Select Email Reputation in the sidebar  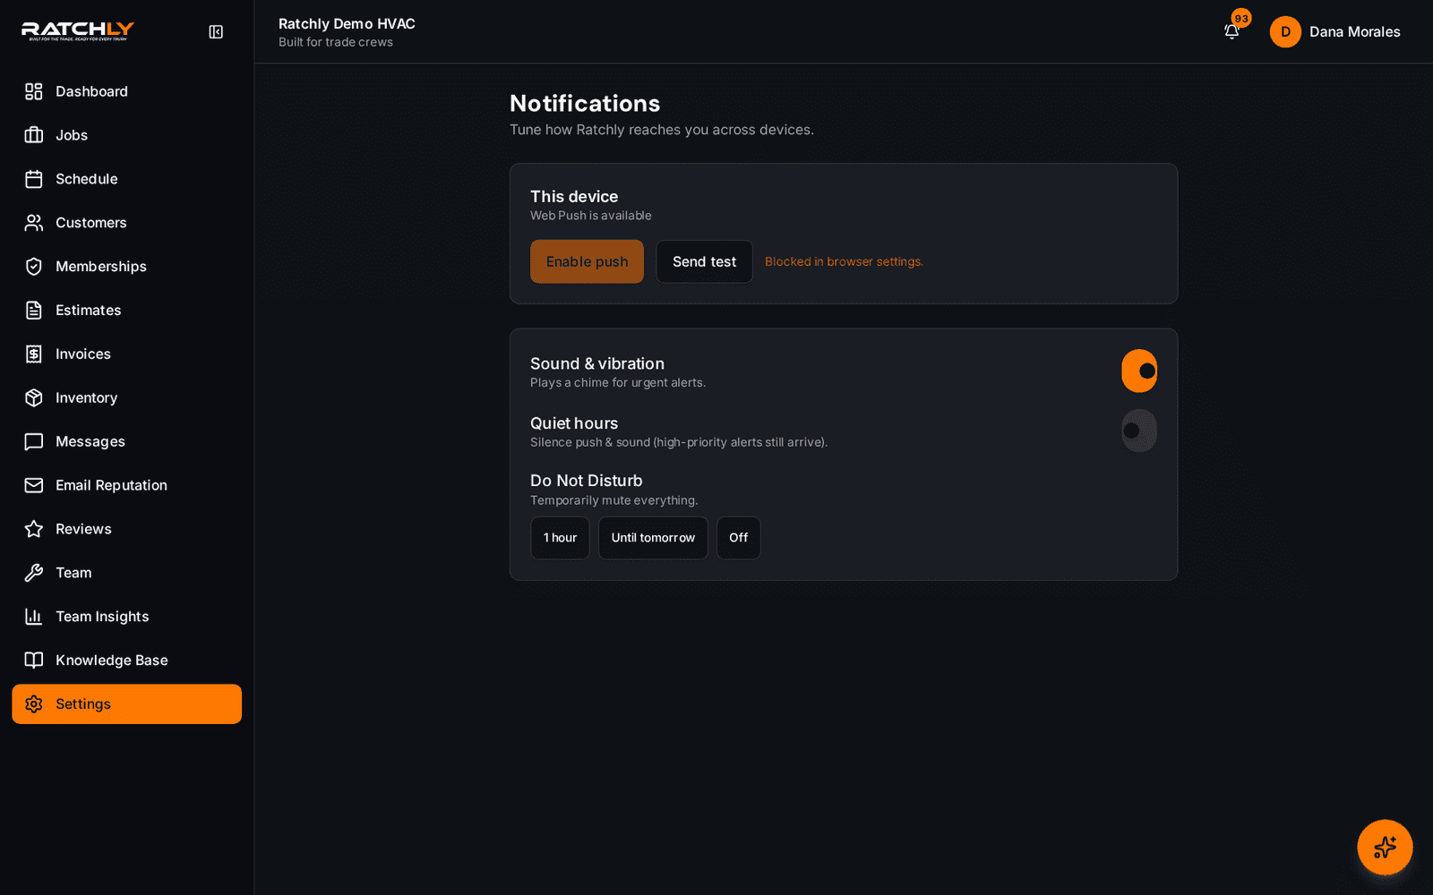point(126,485)
